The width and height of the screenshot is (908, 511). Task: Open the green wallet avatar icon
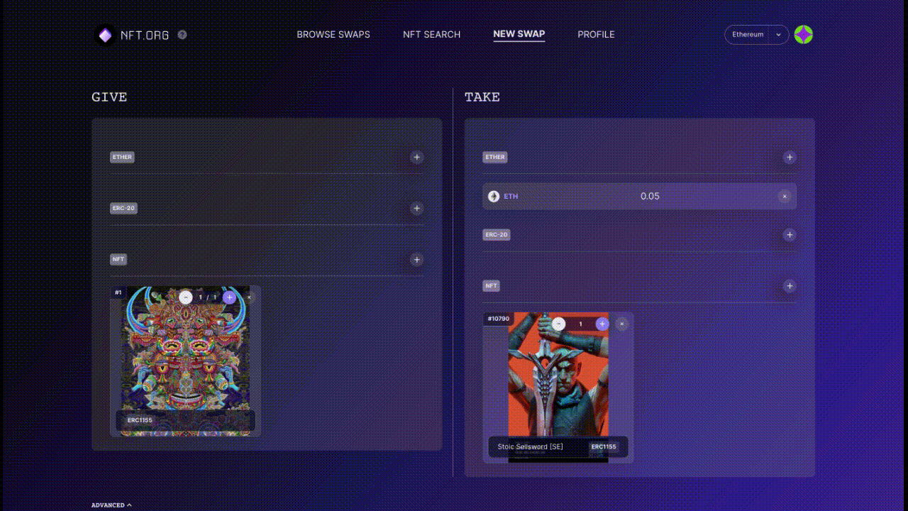(803, 35)
